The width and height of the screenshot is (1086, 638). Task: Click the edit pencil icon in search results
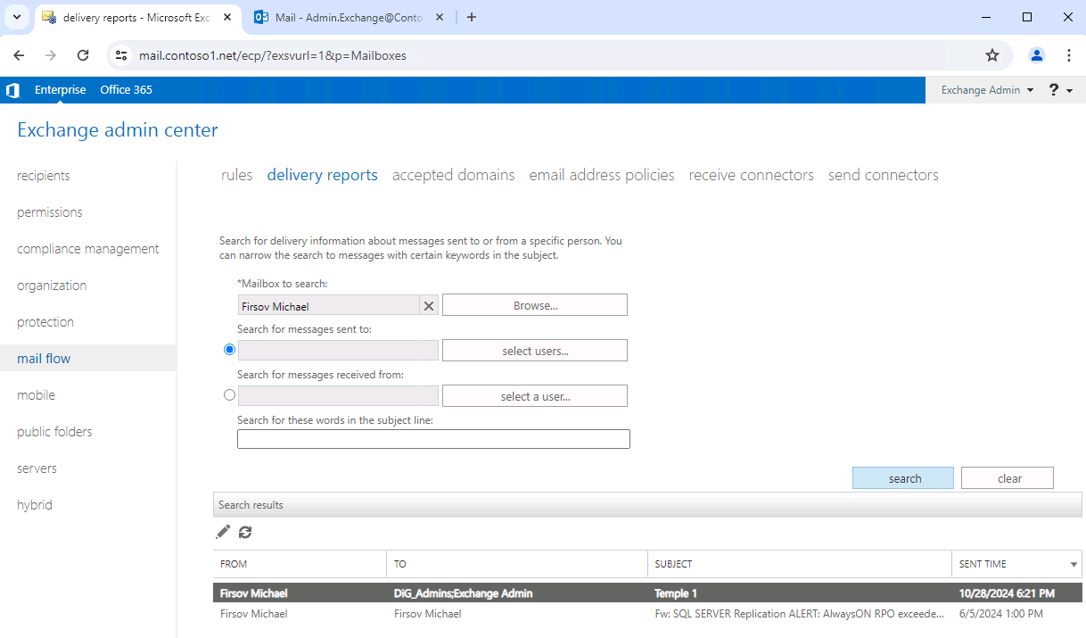tap(223, 532)
